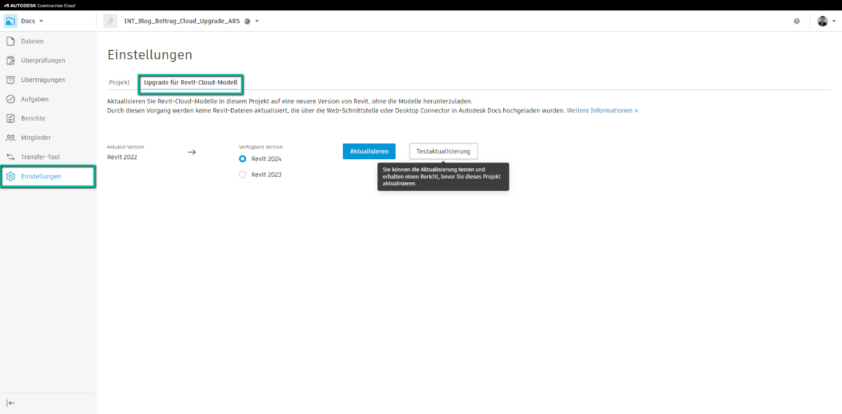Expand the INT_Blog_Beitrag_Cloud_Upgrade_ARS project dropdown
The height and width of the screenshot is (414, 842).
point(255,20)
